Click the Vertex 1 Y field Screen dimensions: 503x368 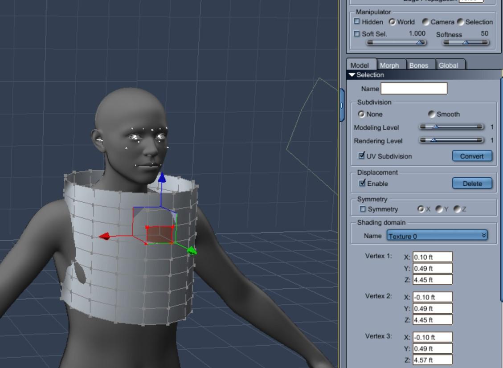(433, 268)
